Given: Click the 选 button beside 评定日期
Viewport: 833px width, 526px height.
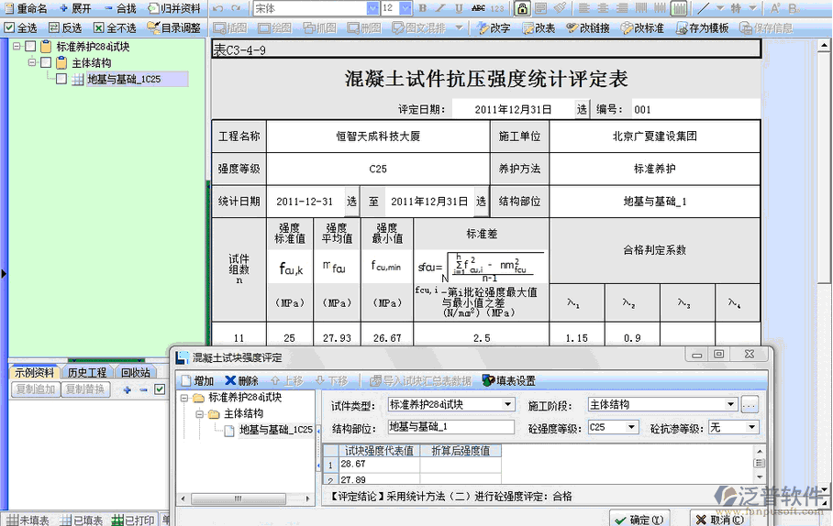Looking at the screenshot, I should (582, 109).
